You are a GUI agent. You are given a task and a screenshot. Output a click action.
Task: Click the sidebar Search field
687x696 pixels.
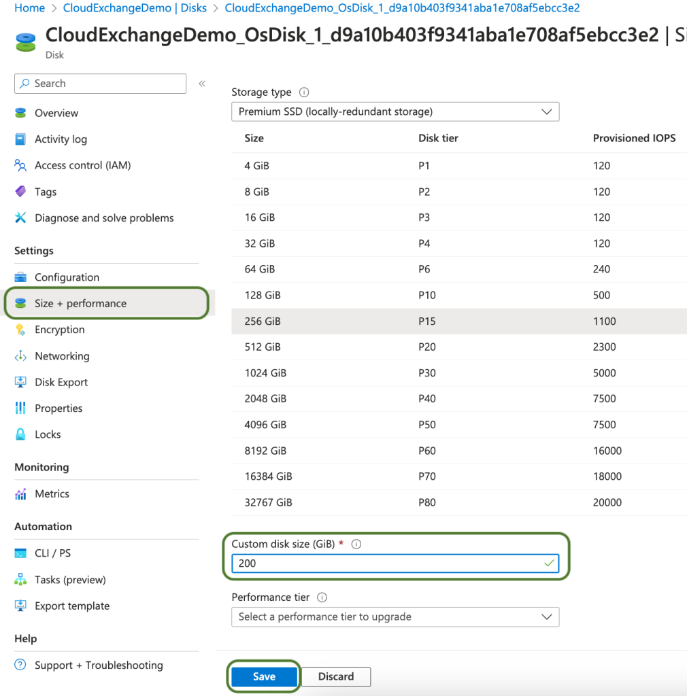pos(101,84)
